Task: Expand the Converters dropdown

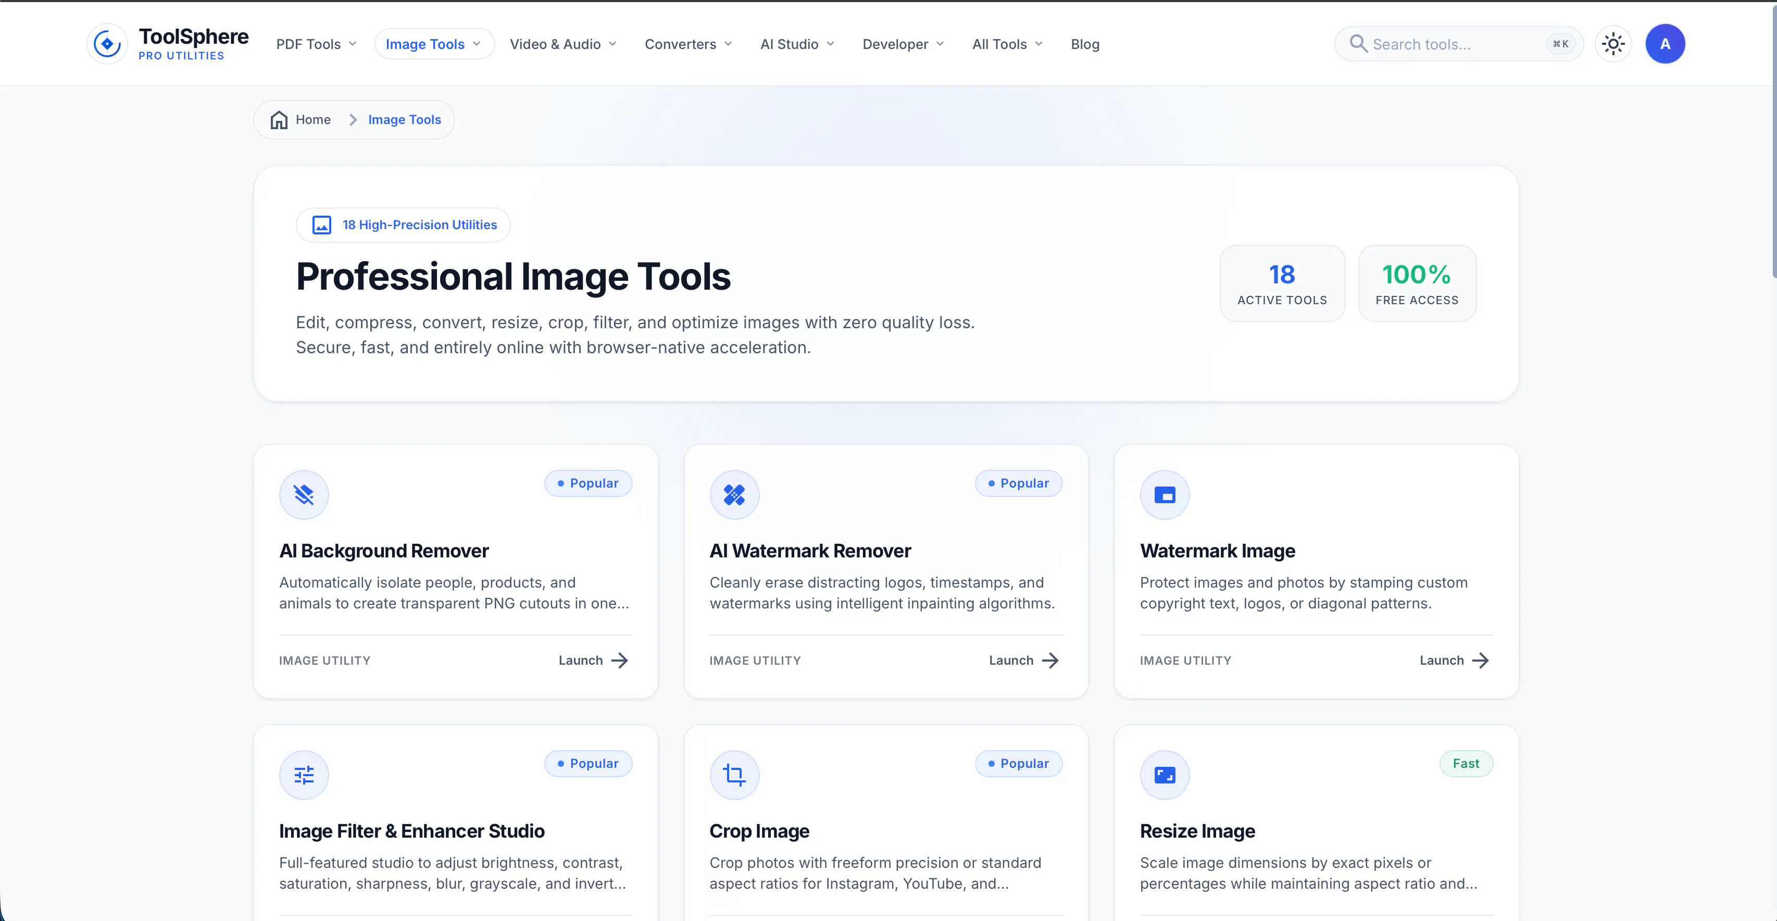Action: (689, 44)
